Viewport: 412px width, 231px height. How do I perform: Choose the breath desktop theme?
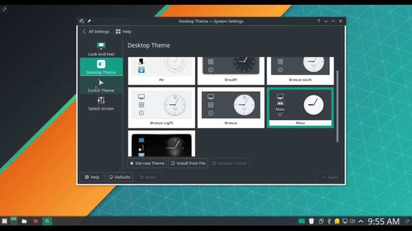[x=231, y=71]
